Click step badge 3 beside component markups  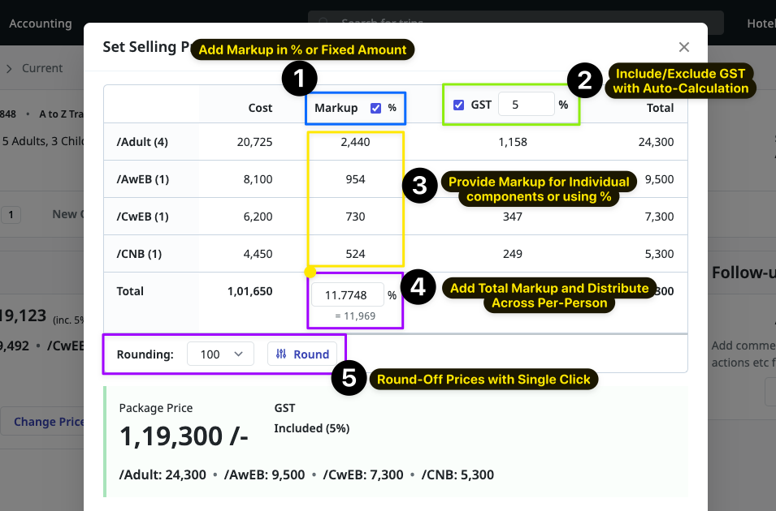coord(421,185)
